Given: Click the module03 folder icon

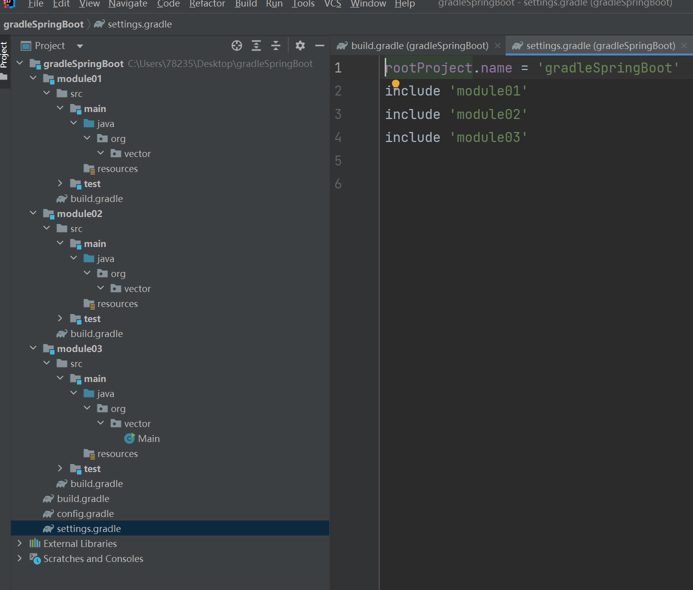Looking at the screenshot, I should coord(48,349).
